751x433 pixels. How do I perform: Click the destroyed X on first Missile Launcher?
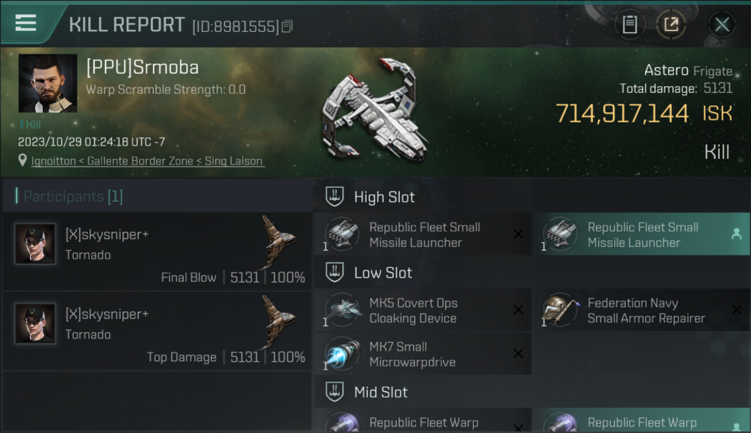(x=518, y=234)
